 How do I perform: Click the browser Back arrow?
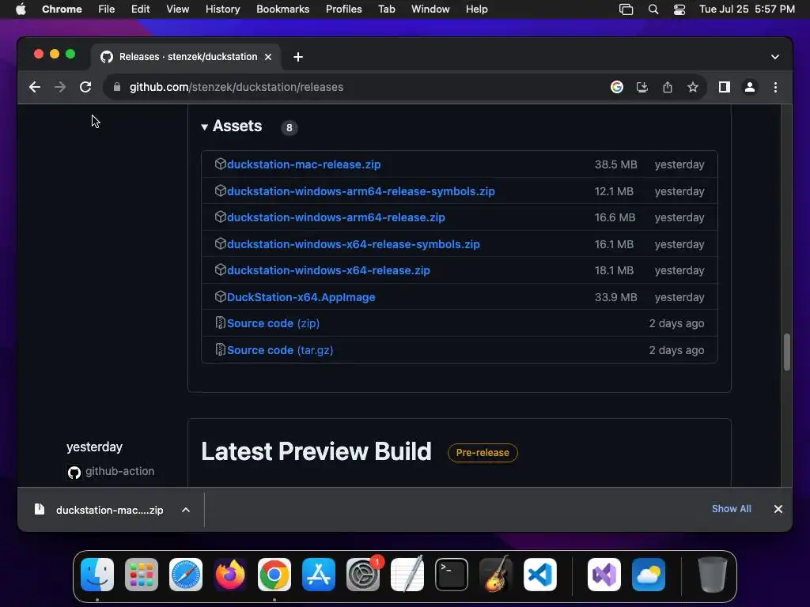coord(35,87)
